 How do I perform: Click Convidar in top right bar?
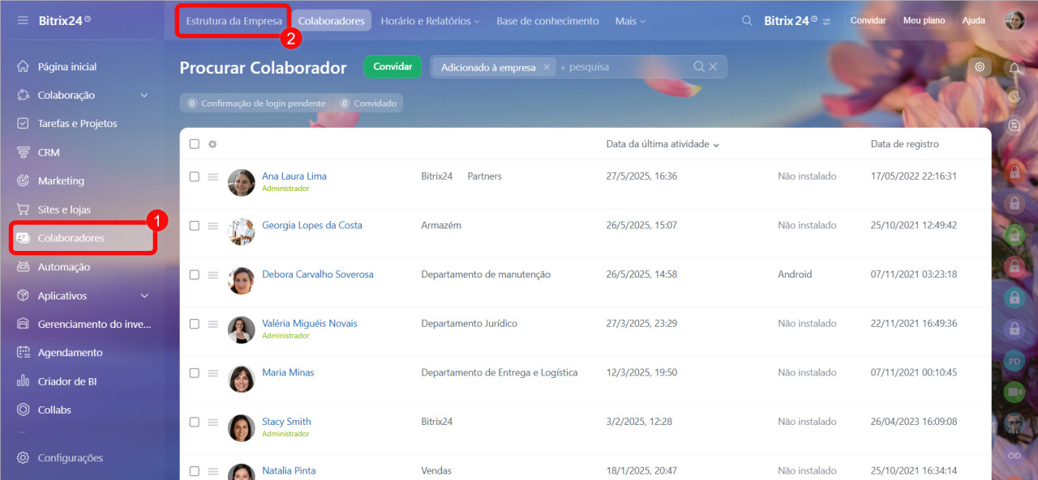[868, 21]
